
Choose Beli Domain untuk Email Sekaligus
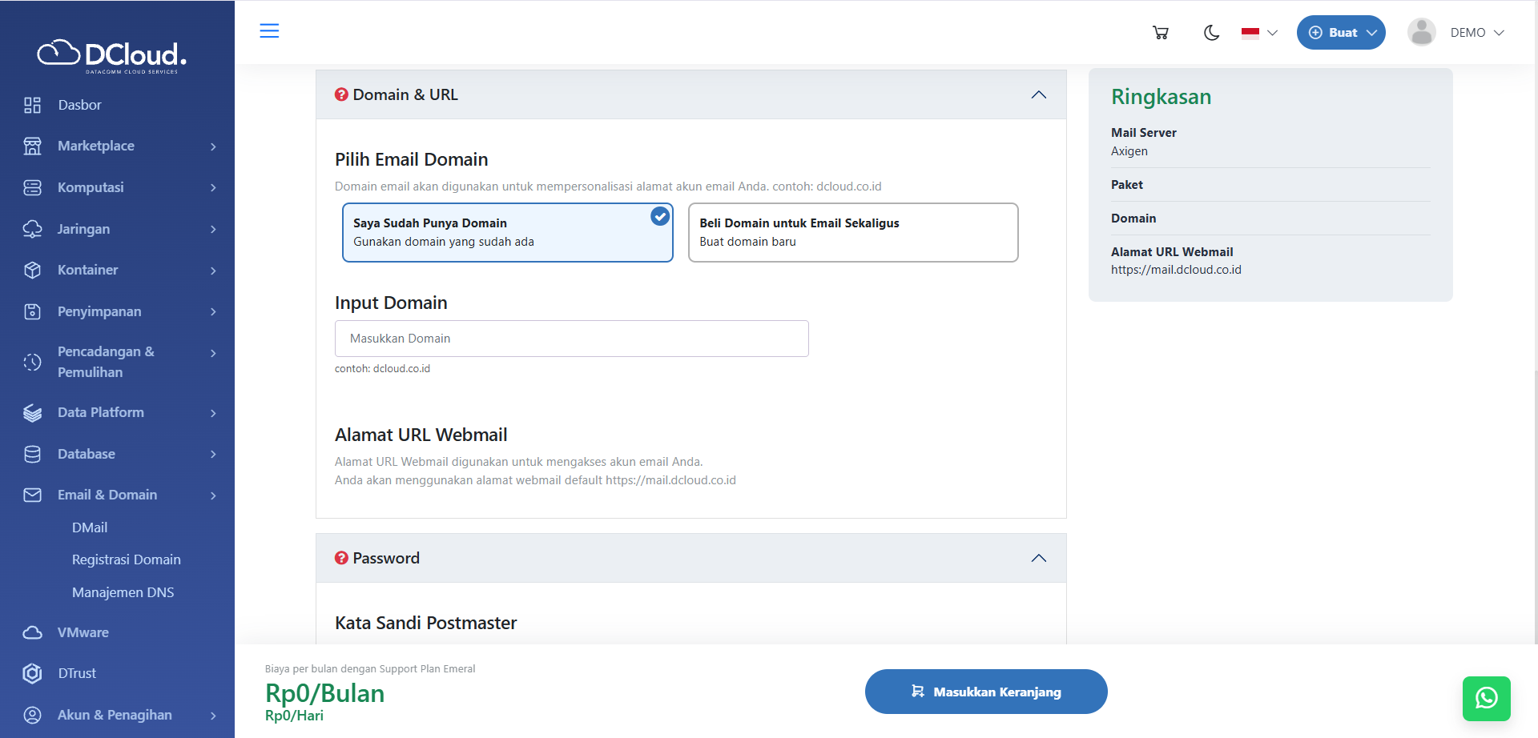(852, 232)
